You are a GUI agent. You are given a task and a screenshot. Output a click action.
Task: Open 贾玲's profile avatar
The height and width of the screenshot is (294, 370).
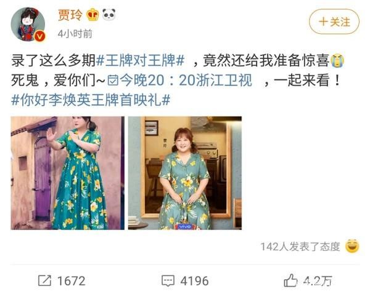pos(28,24)
